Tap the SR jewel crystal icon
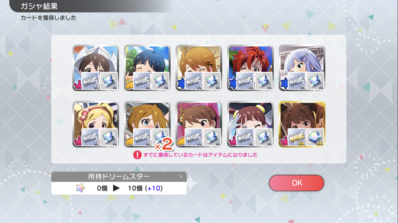398x223 pixels. point(315,137)
